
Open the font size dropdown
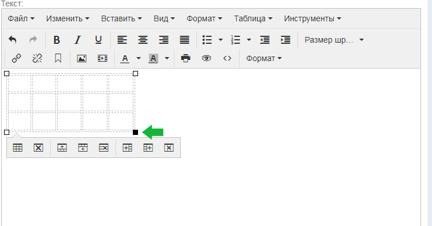[334, 40]
